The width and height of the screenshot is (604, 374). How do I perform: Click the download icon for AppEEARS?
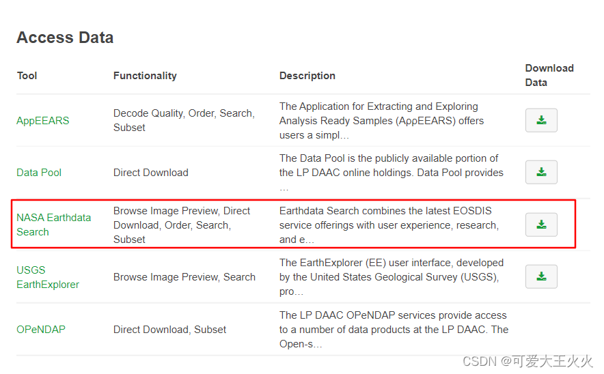tap(541, 121)
